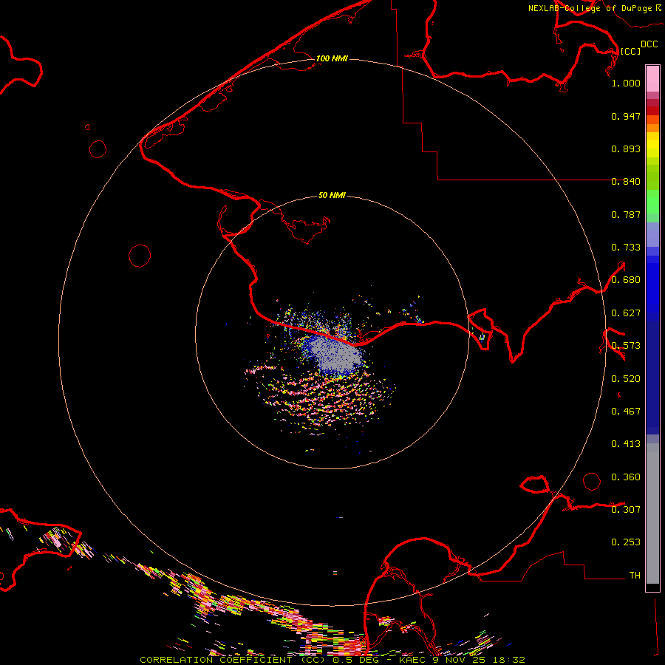Click the DCC product label
Screen dimensions: 665x665
[649, 44]
